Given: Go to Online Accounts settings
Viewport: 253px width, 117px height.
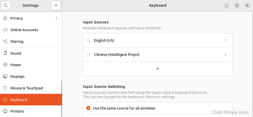Looking at the screenshot, I should (24, 30).
